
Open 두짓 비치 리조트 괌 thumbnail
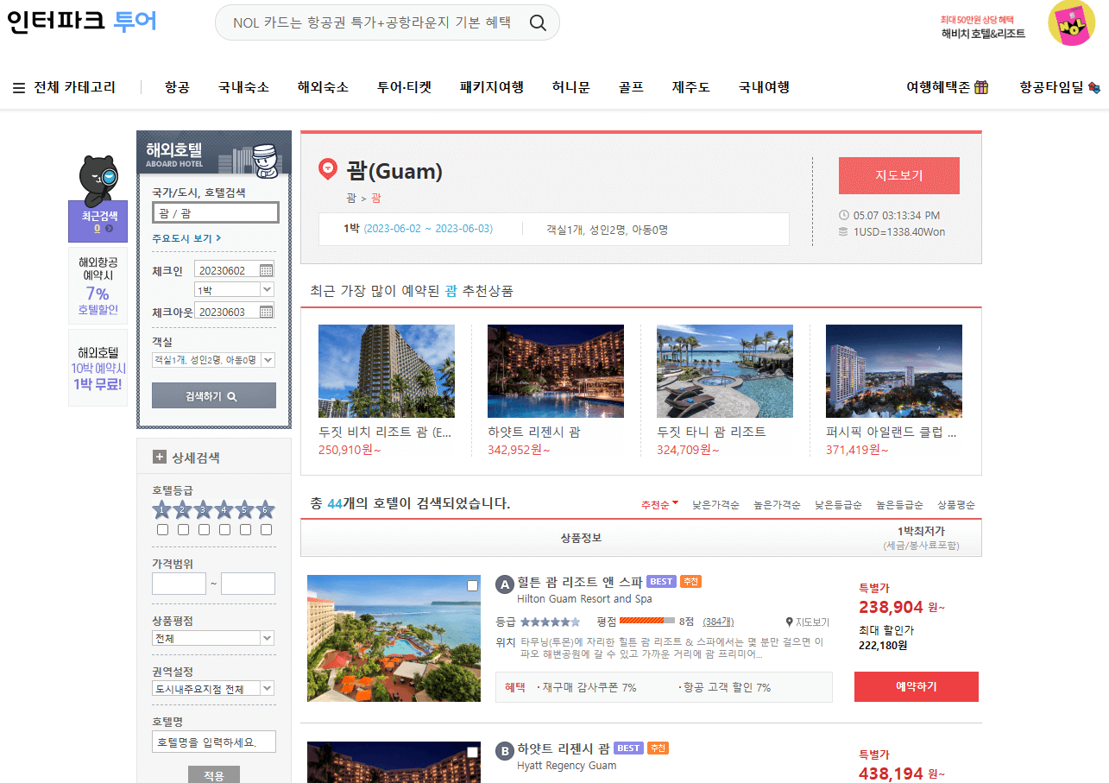point(387,371)
